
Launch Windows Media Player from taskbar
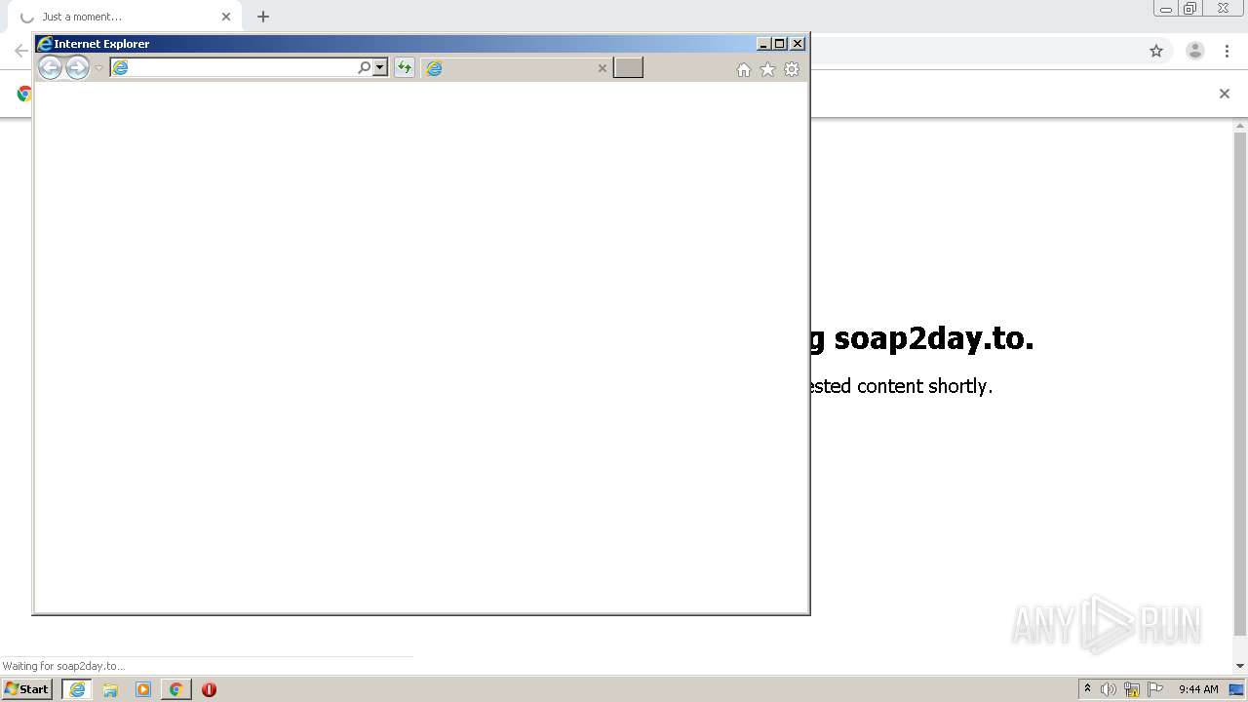coord(143,689)
